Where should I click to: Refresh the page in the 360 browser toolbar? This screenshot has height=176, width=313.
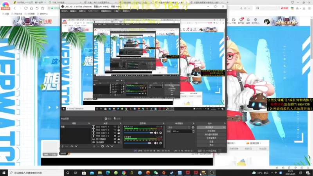26,8
